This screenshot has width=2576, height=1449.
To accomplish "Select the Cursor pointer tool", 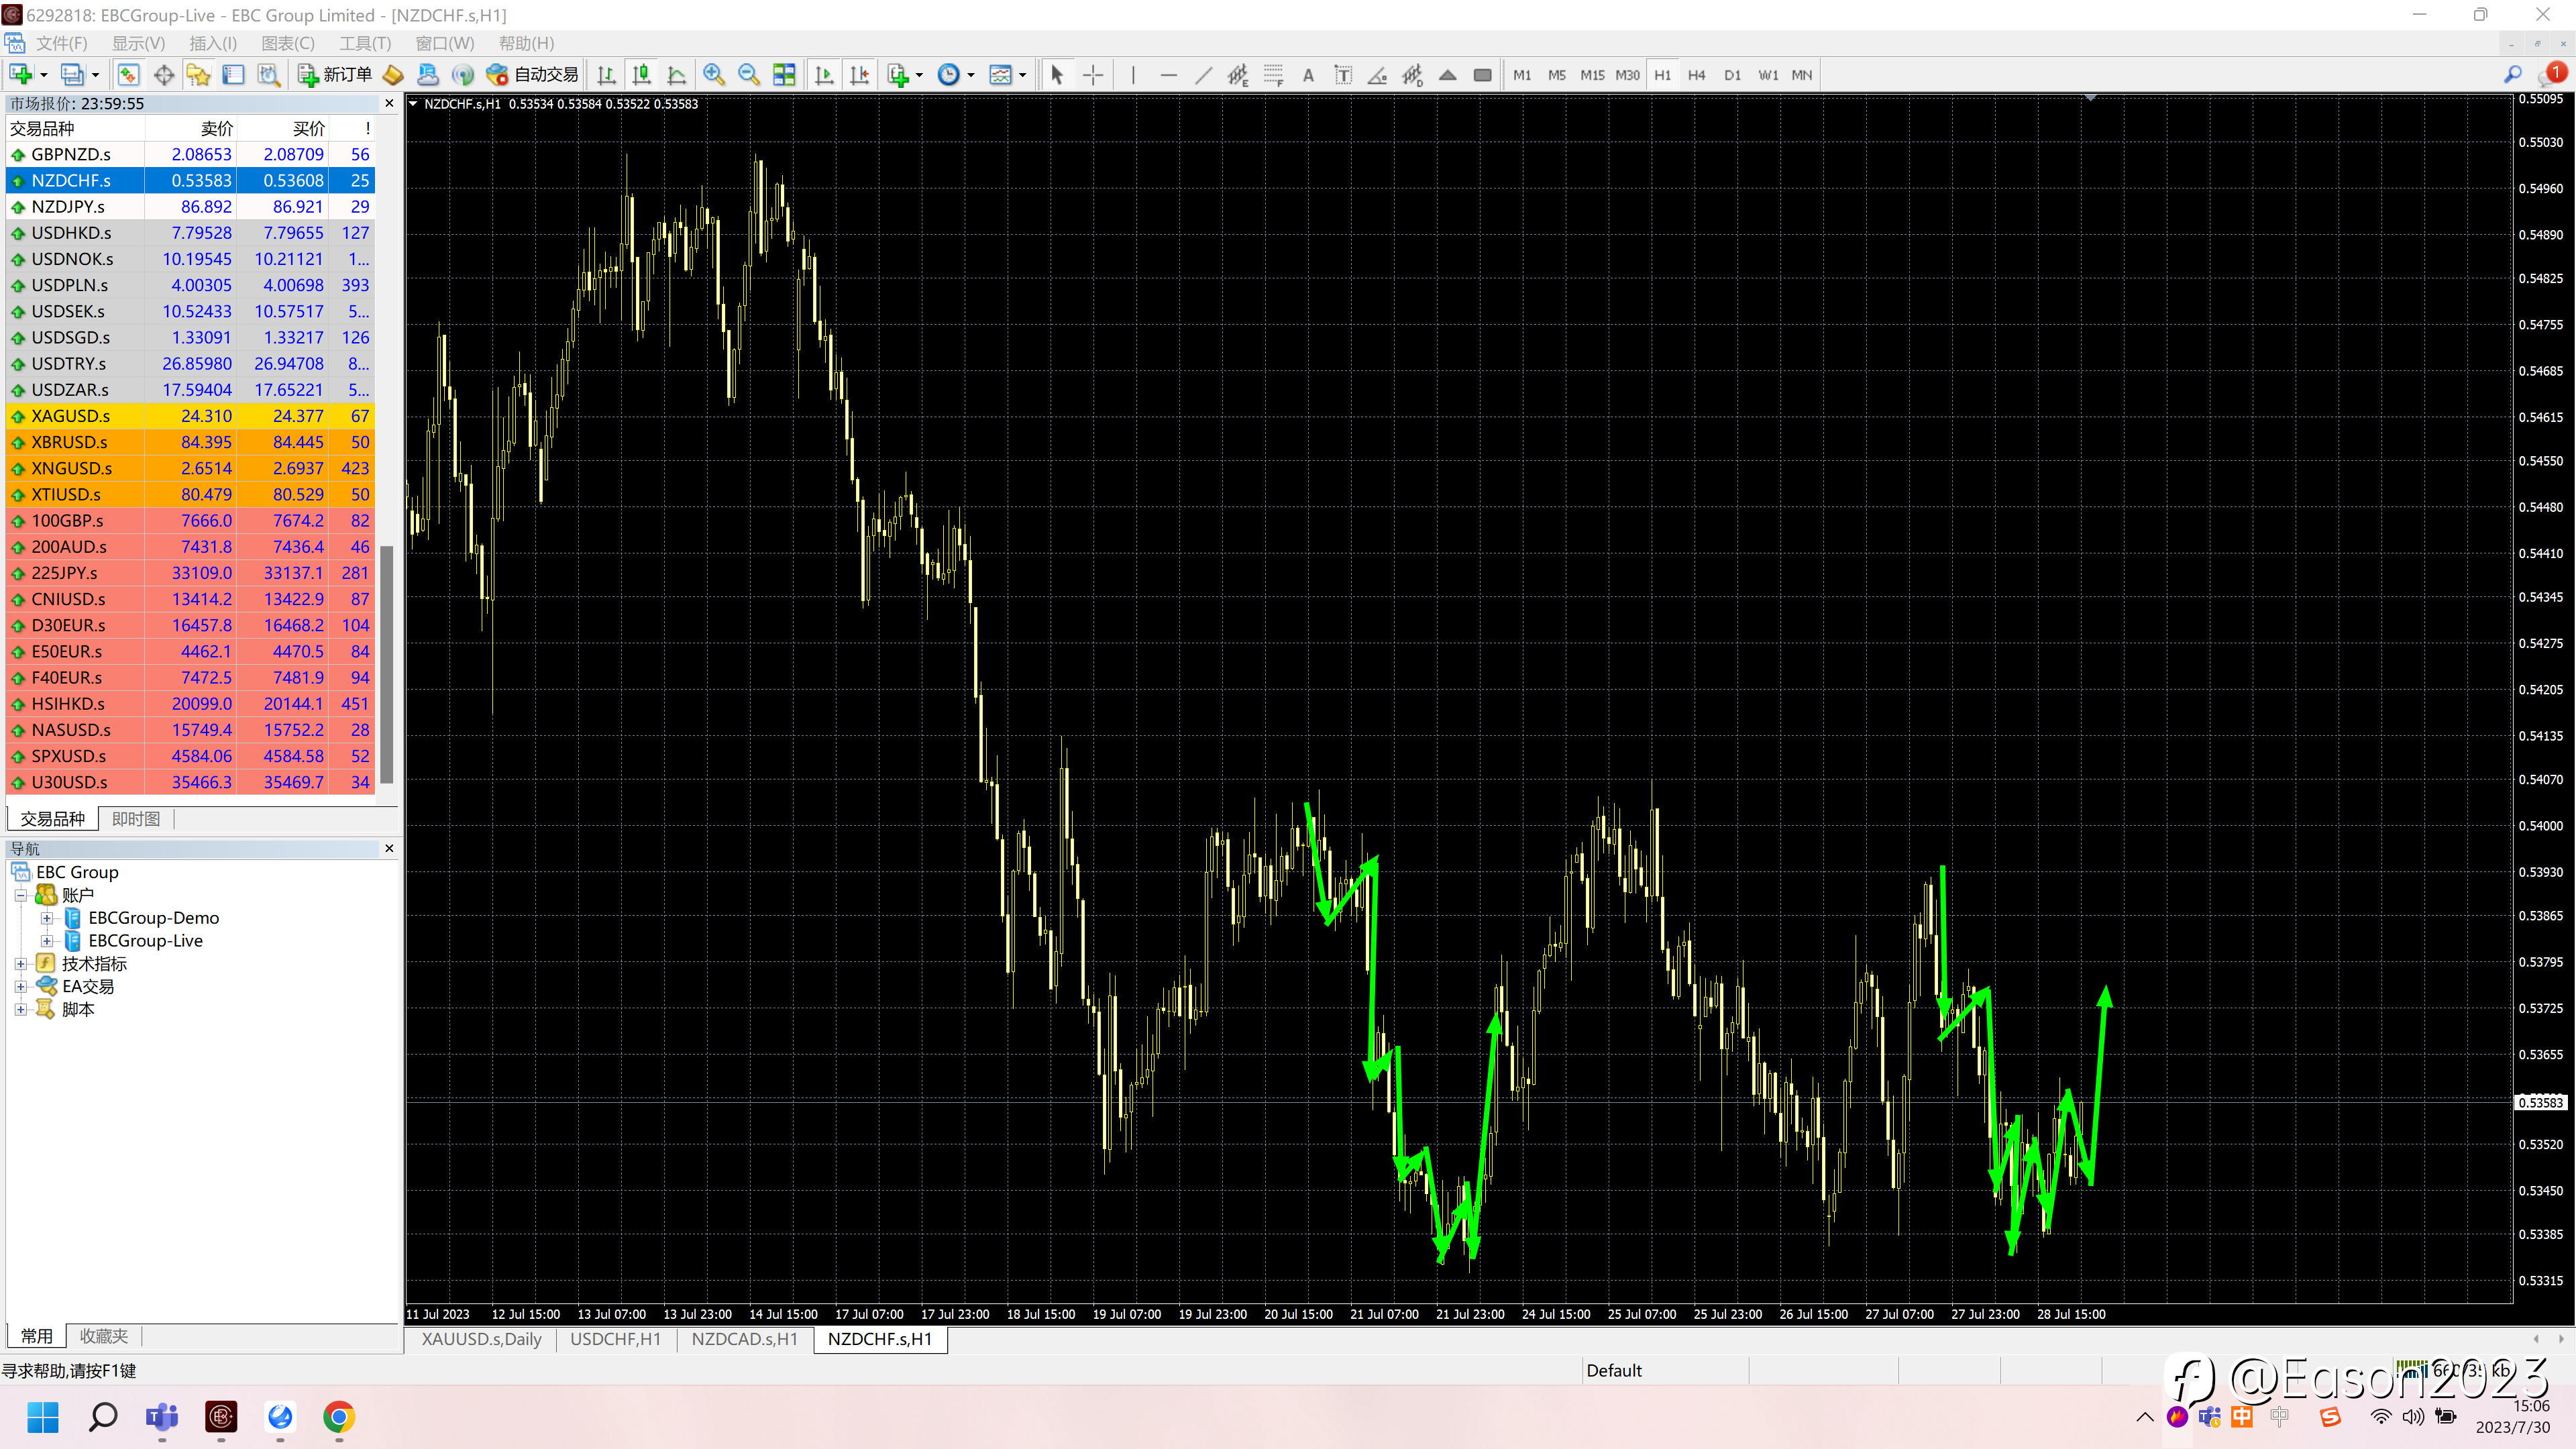I will click(x=1057, y=75).
